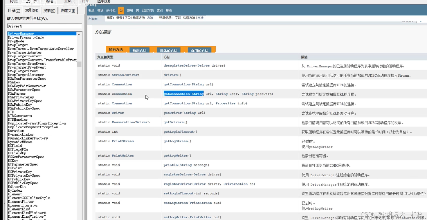Screen dimensions: 427x220
Task: Open the 收藏夹(I) tab
Action: [68, 11]
